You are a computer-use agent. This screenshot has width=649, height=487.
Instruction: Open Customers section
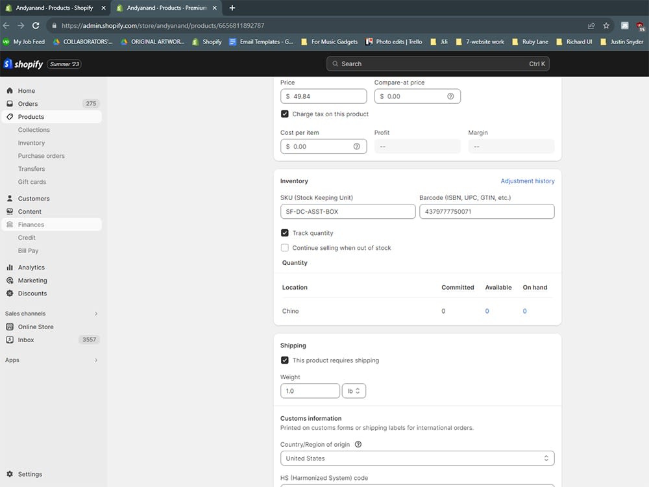click(34, 198)
